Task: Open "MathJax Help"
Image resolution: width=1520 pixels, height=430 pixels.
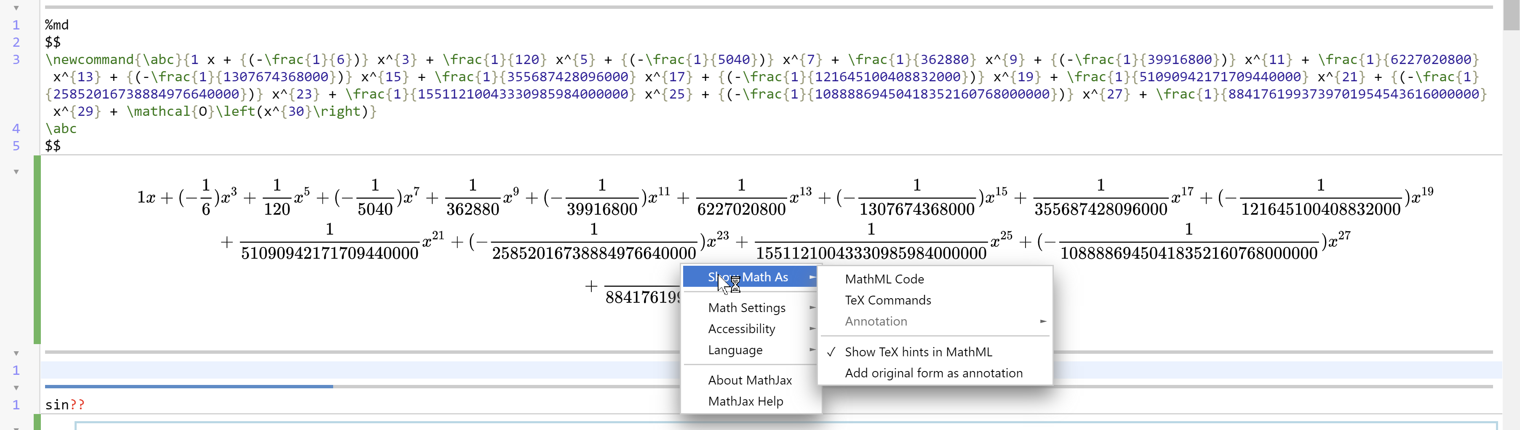Action: tap(745, 401)
